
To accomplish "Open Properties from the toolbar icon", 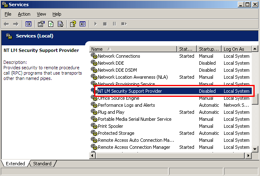I will point(41,24).
